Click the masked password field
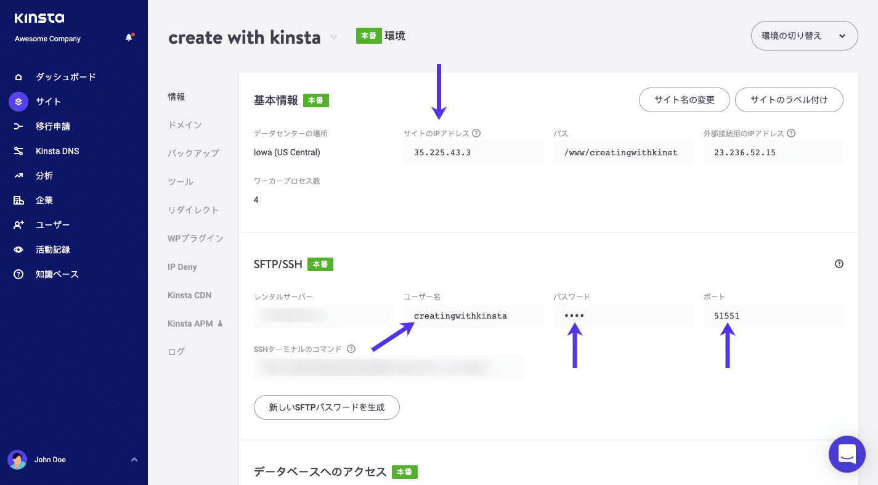 [x=624, y=316]
